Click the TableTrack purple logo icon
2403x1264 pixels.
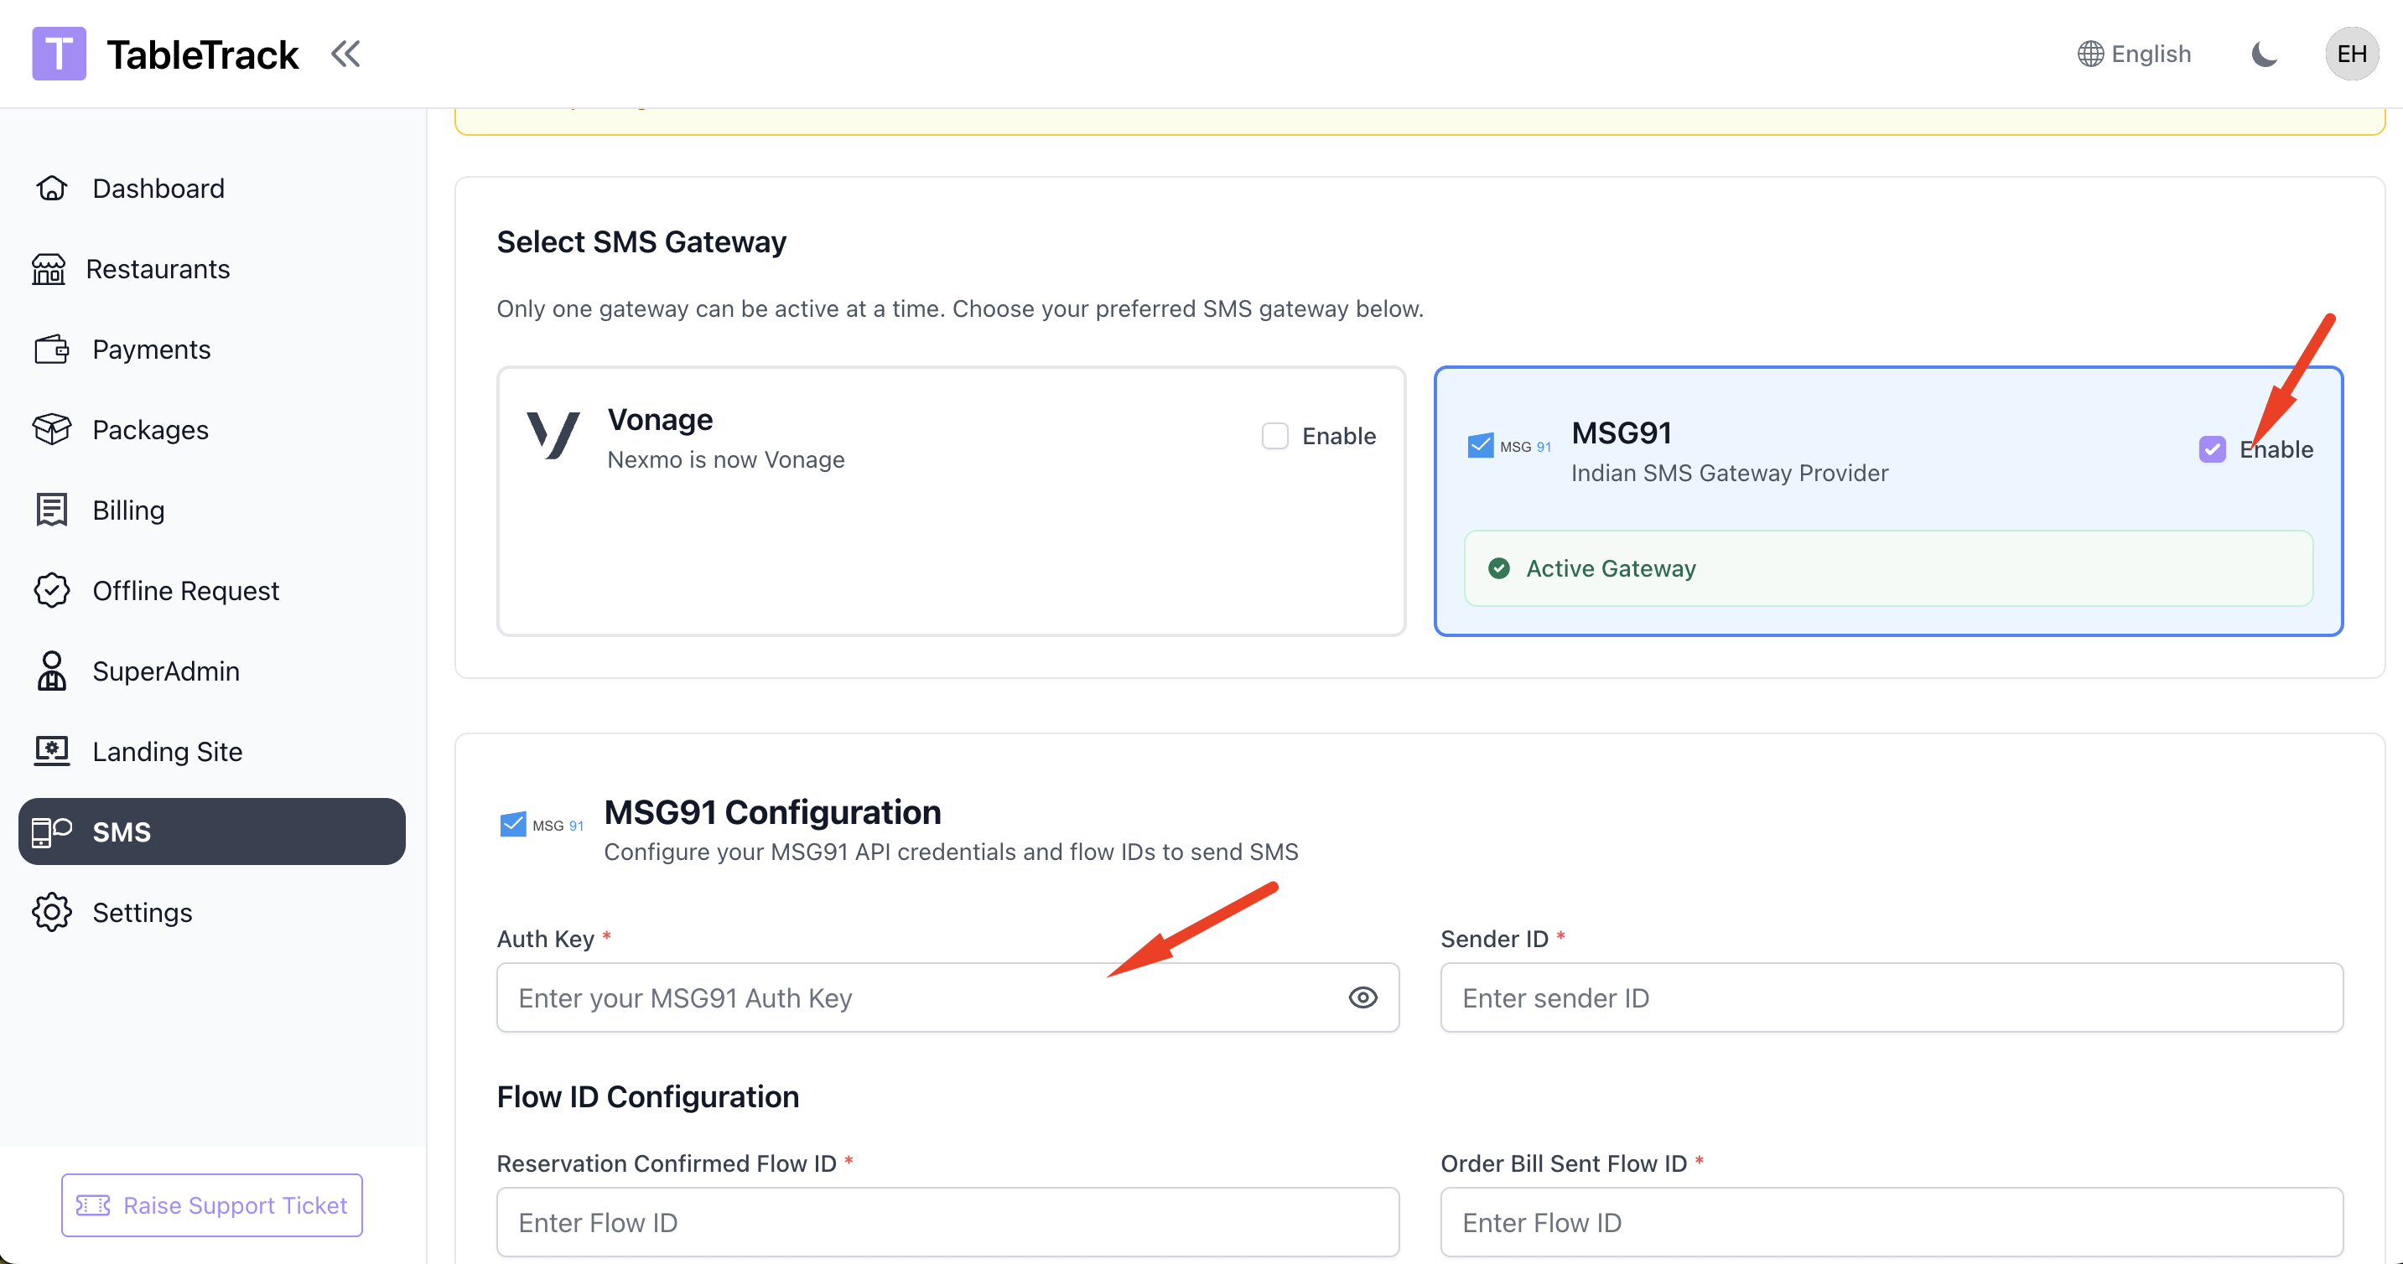59,54
